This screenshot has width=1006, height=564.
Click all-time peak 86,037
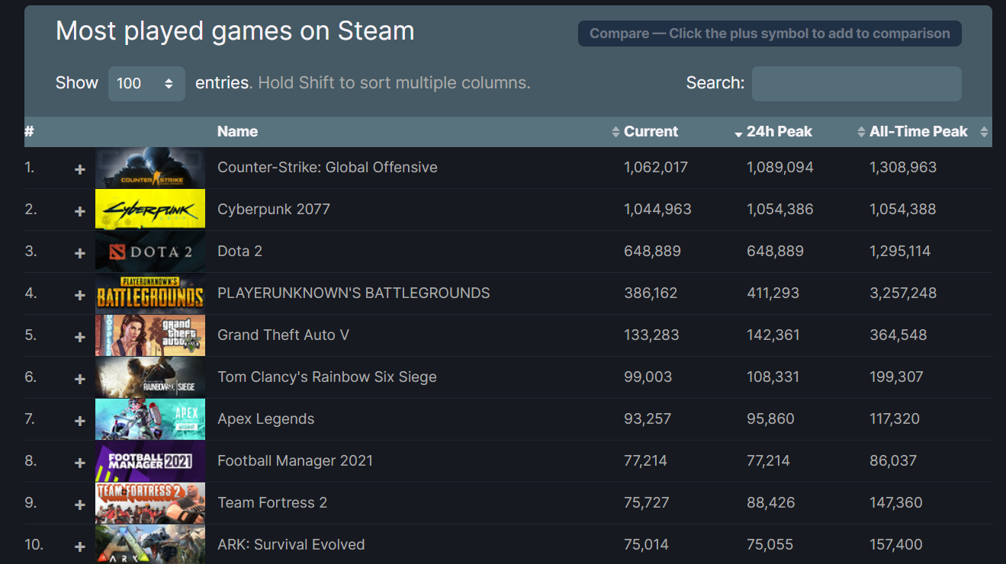point(893,460)
